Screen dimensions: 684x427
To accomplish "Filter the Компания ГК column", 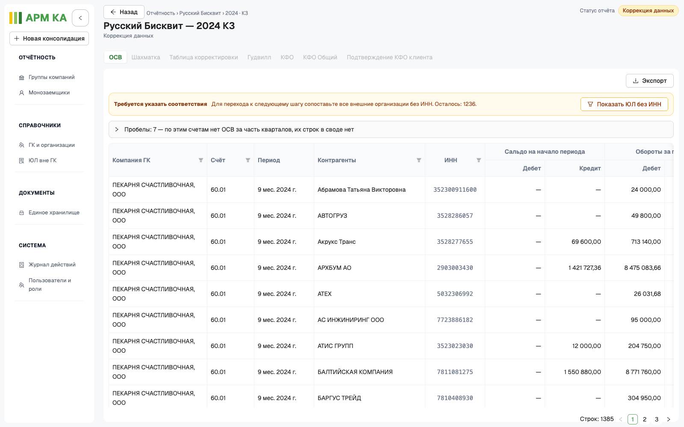I will pyautogui.click(x=201, y=160).
